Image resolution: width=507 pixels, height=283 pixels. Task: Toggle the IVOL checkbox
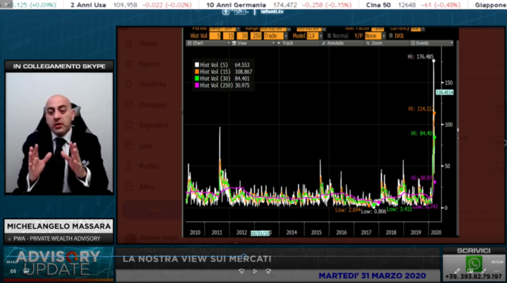391,36
